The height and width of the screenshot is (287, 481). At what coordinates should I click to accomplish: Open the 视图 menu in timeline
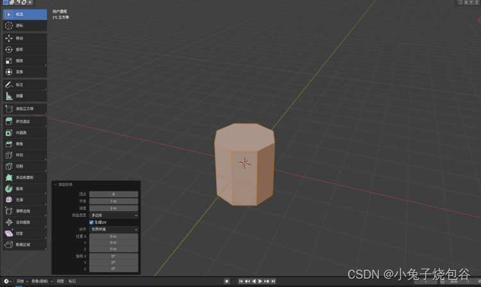point(60,281)
